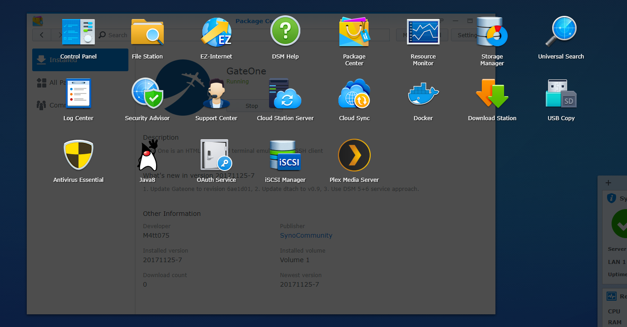Click the CPU label in the widget
627x327 pixels.
(614, 312)
